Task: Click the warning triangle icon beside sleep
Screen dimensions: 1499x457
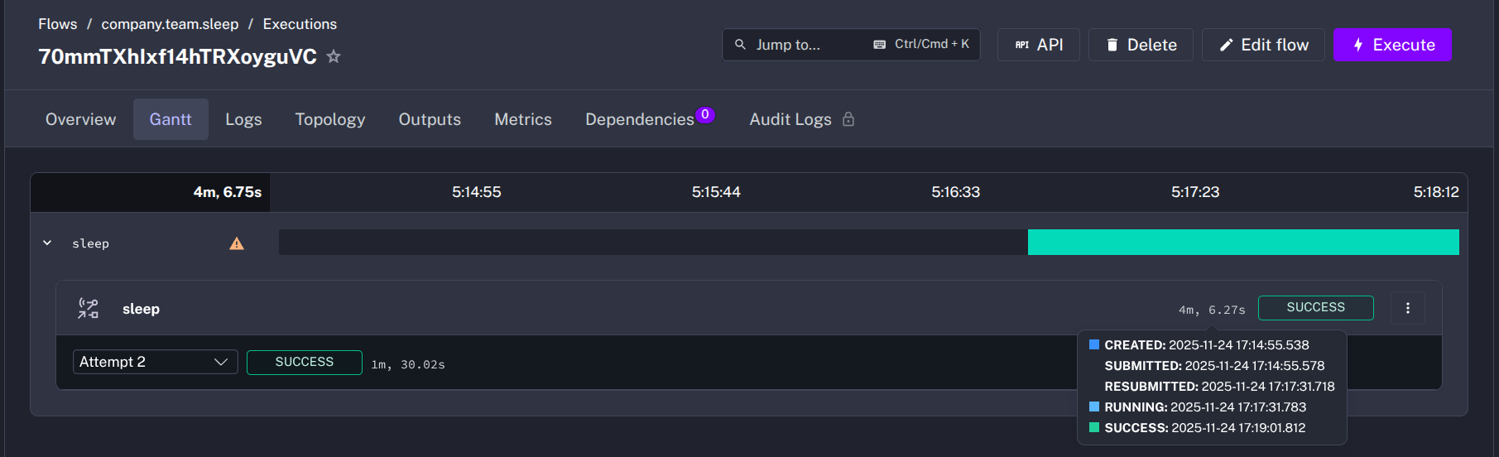Action: (237, 243)
